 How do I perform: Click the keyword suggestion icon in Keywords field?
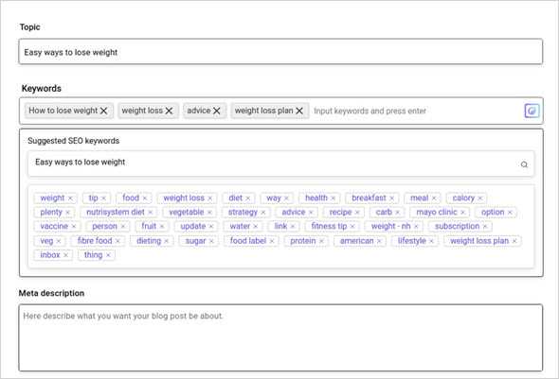pyautogui.click(x=532, y=111)
